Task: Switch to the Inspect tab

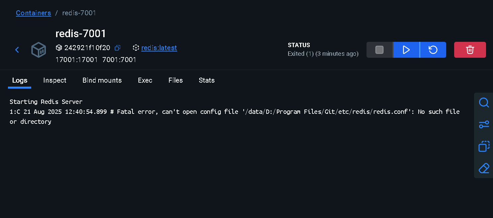Action: point(55,80)
